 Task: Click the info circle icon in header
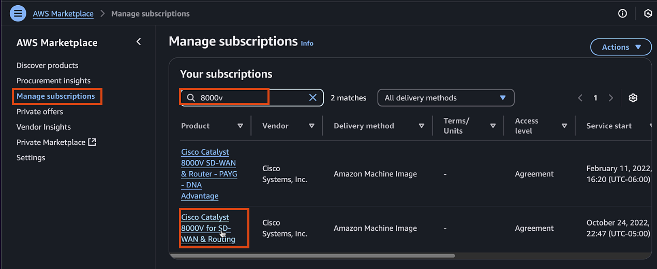(623, 13)
